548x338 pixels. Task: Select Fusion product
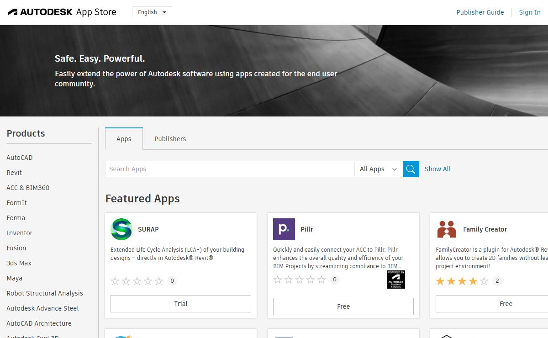pos(16,248)
